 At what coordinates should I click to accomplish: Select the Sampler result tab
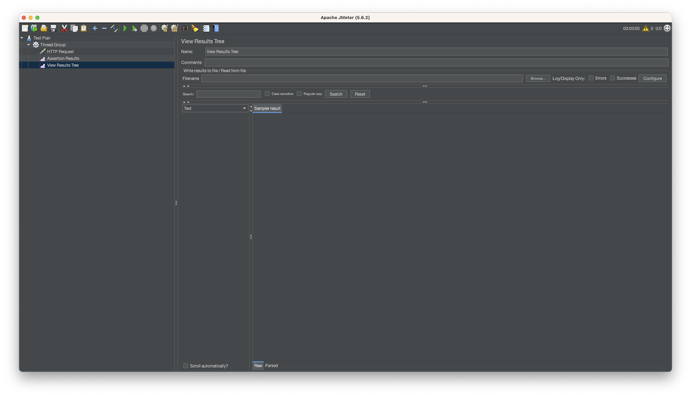click(x=267, y=109)
